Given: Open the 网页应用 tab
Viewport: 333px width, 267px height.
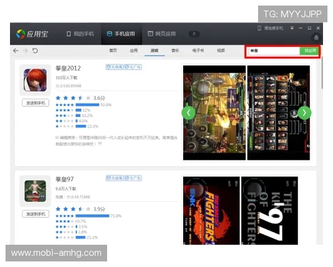Looking at the screenshot, I should click(x=162, y=34).
